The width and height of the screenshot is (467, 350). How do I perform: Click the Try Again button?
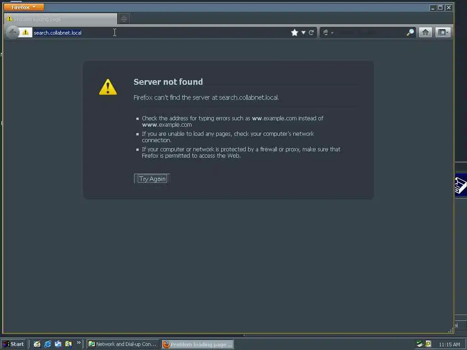[152, 179]
